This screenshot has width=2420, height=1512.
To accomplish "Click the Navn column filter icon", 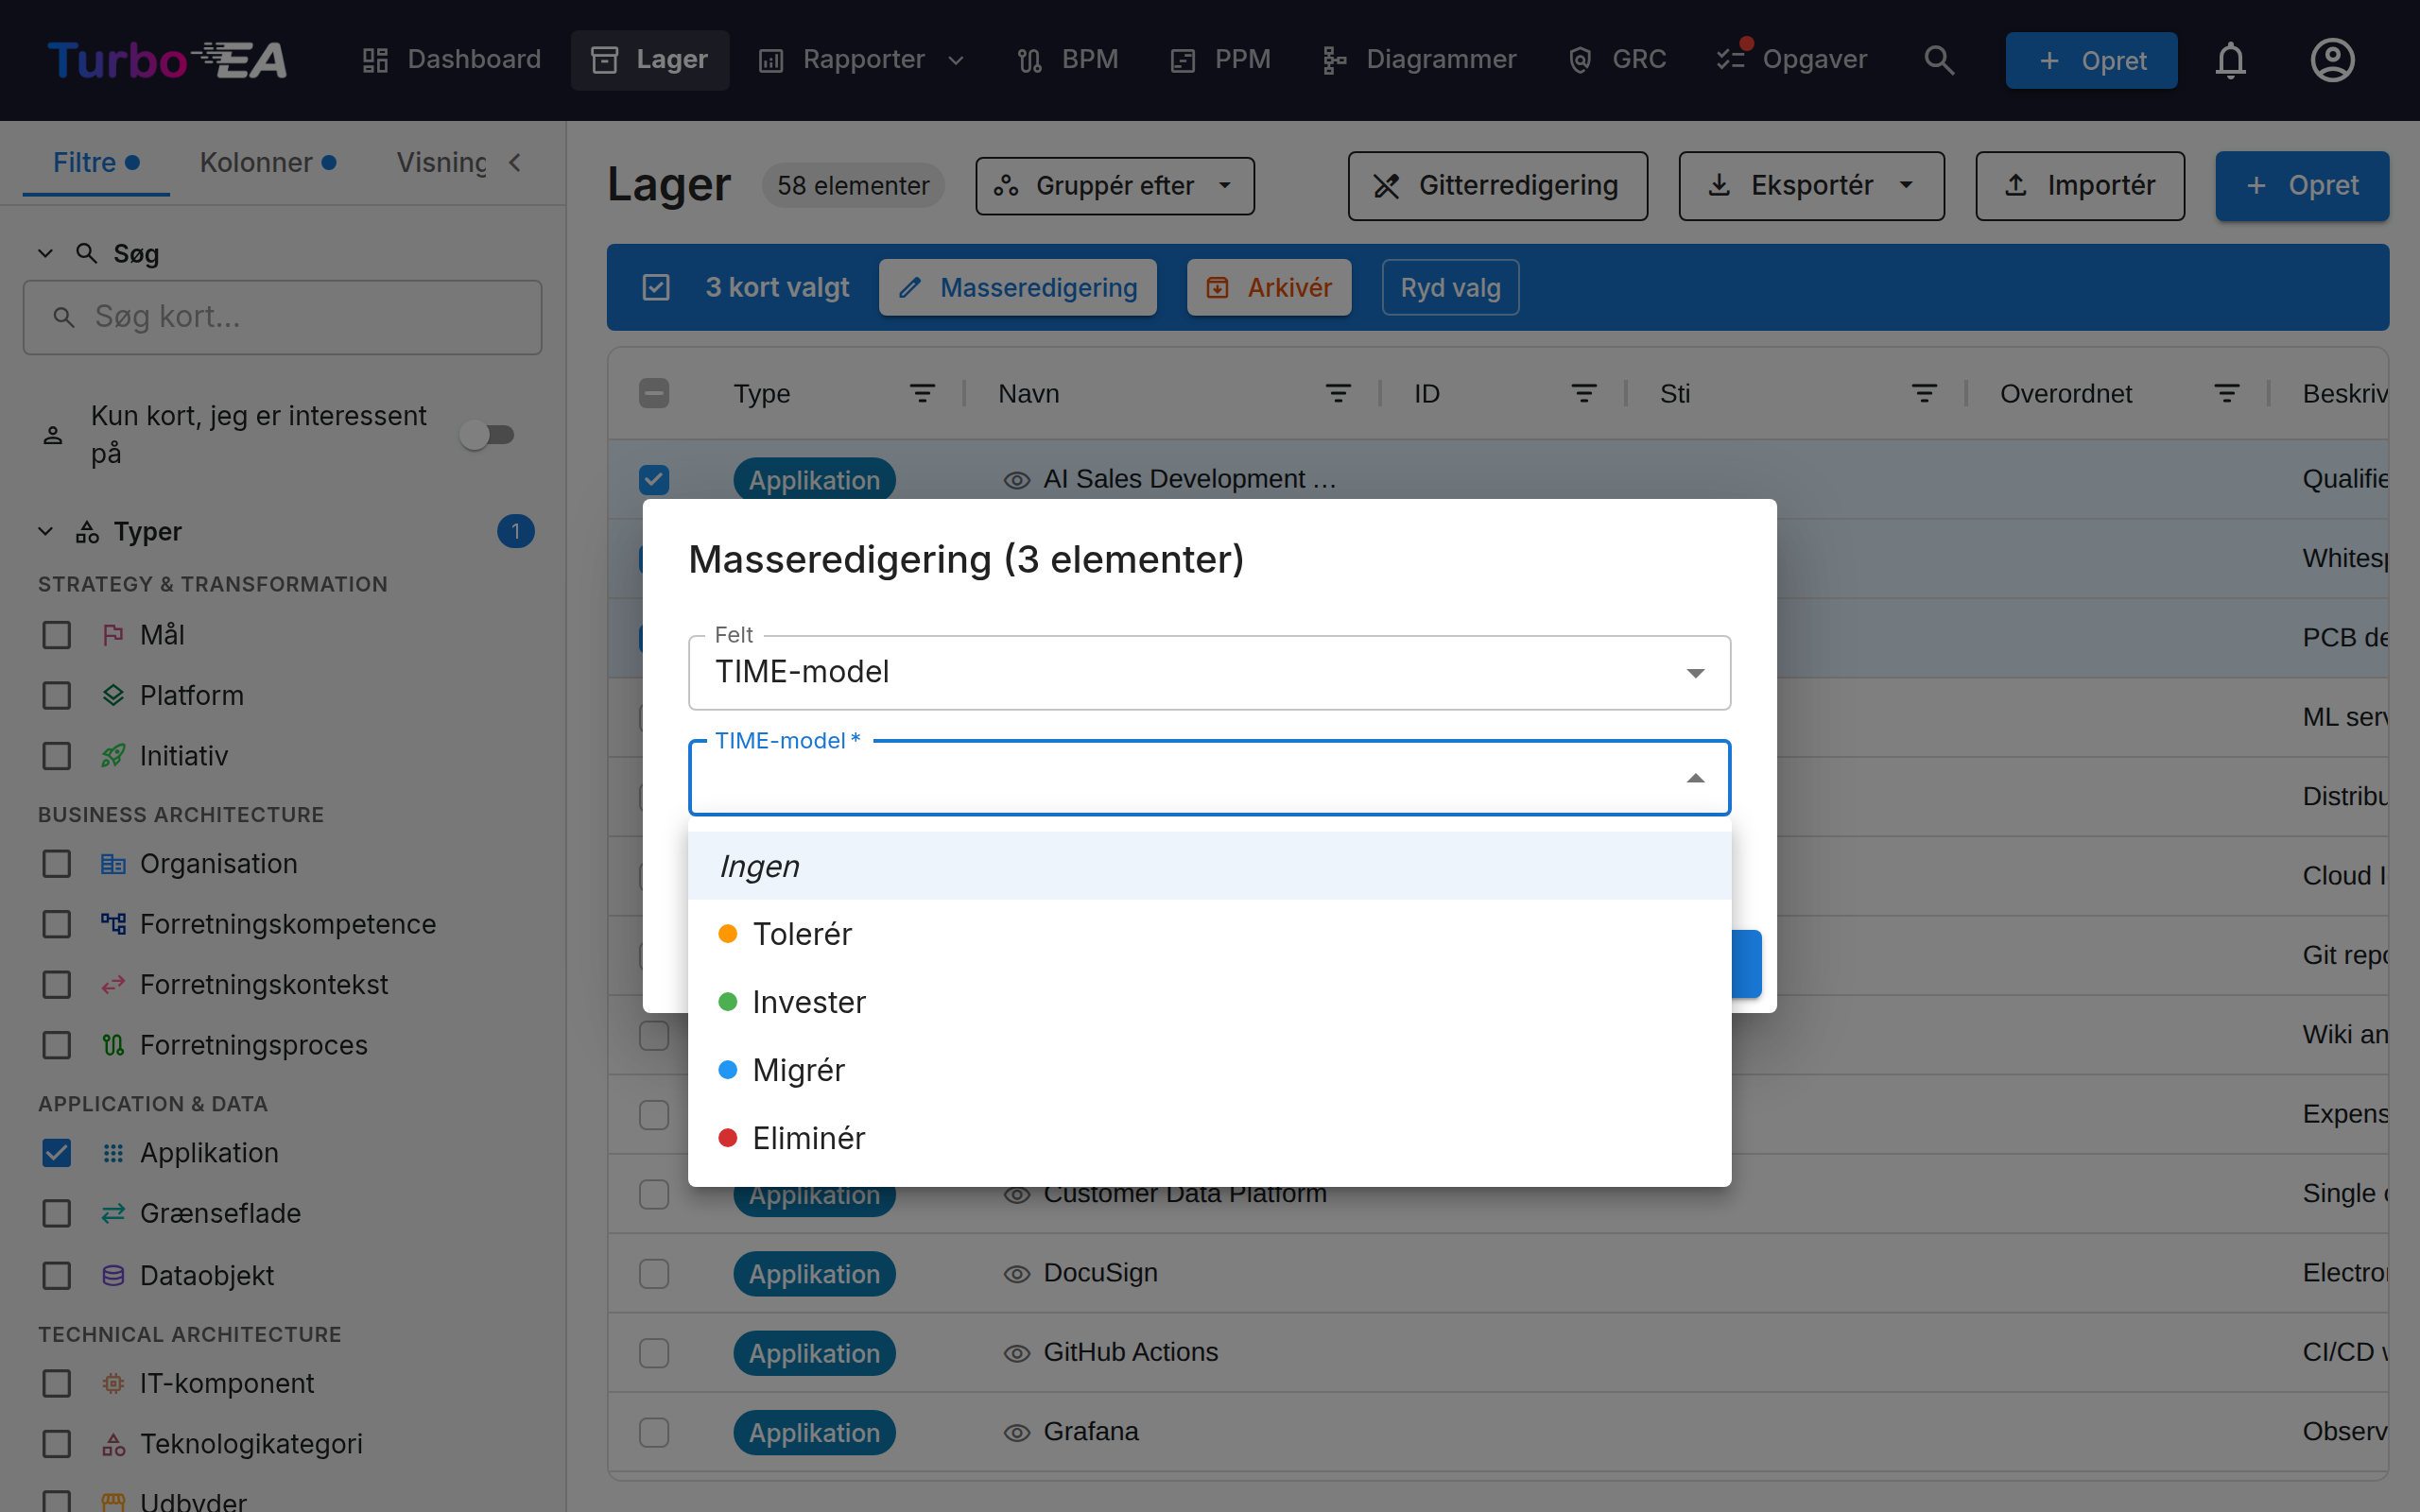I will [x=1338, y=393].
